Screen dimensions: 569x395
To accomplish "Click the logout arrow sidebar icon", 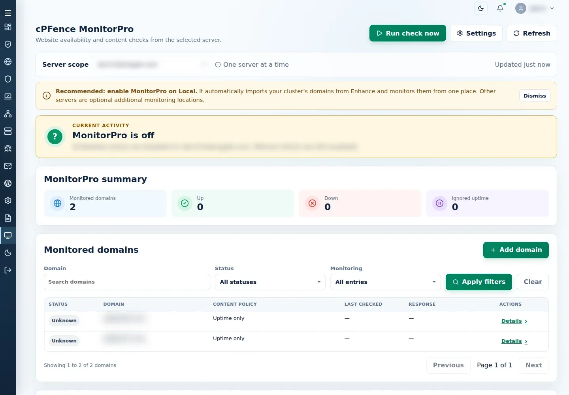I will point(8,270).
